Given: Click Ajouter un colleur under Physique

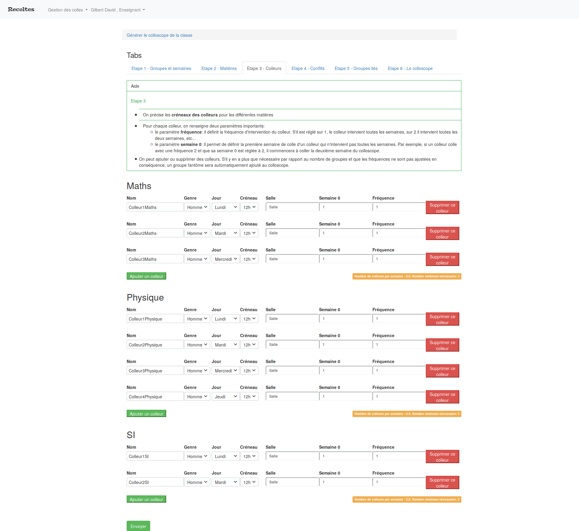Looking at the screenshot, I should pyautogui.click(x=146, y=414).
